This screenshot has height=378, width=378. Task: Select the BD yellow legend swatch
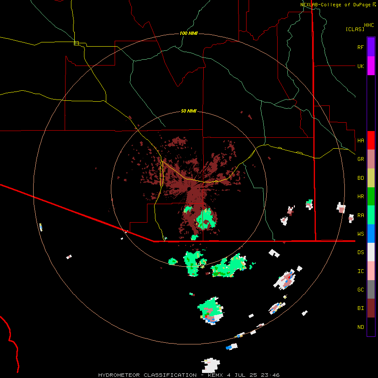[x=371, y=178]
